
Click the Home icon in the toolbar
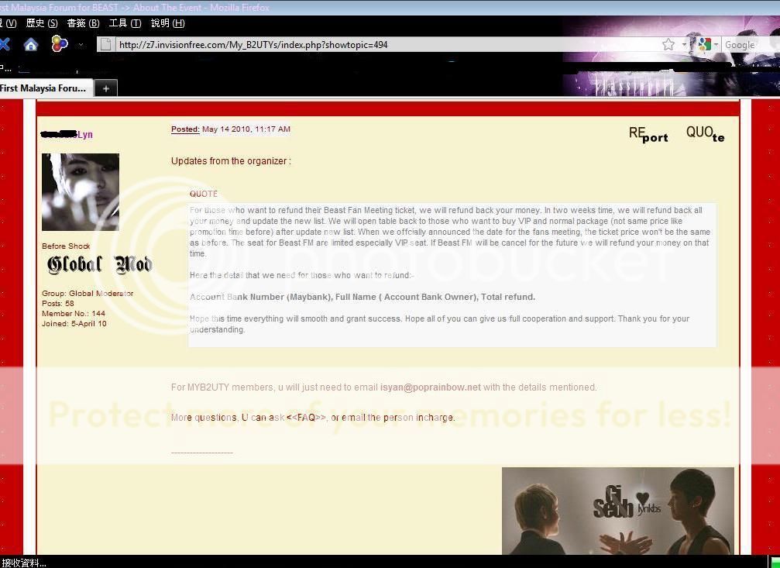31,44
